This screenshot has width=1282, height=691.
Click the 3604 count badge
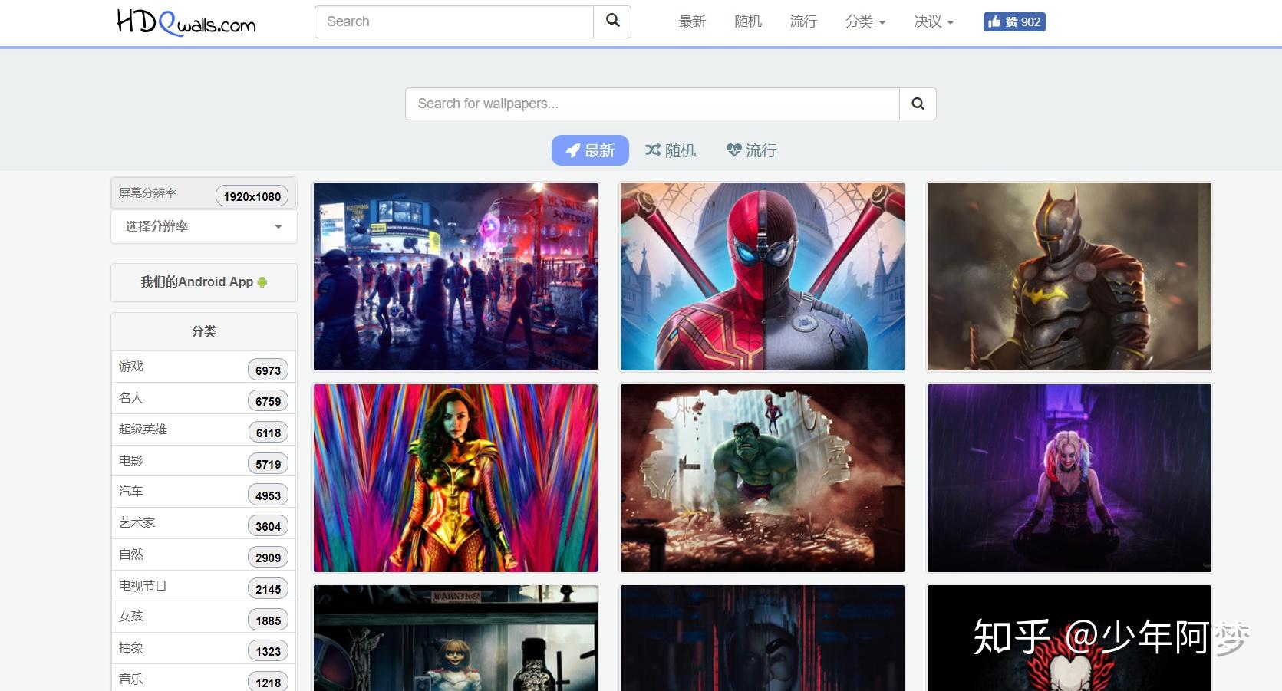[268, 526]
